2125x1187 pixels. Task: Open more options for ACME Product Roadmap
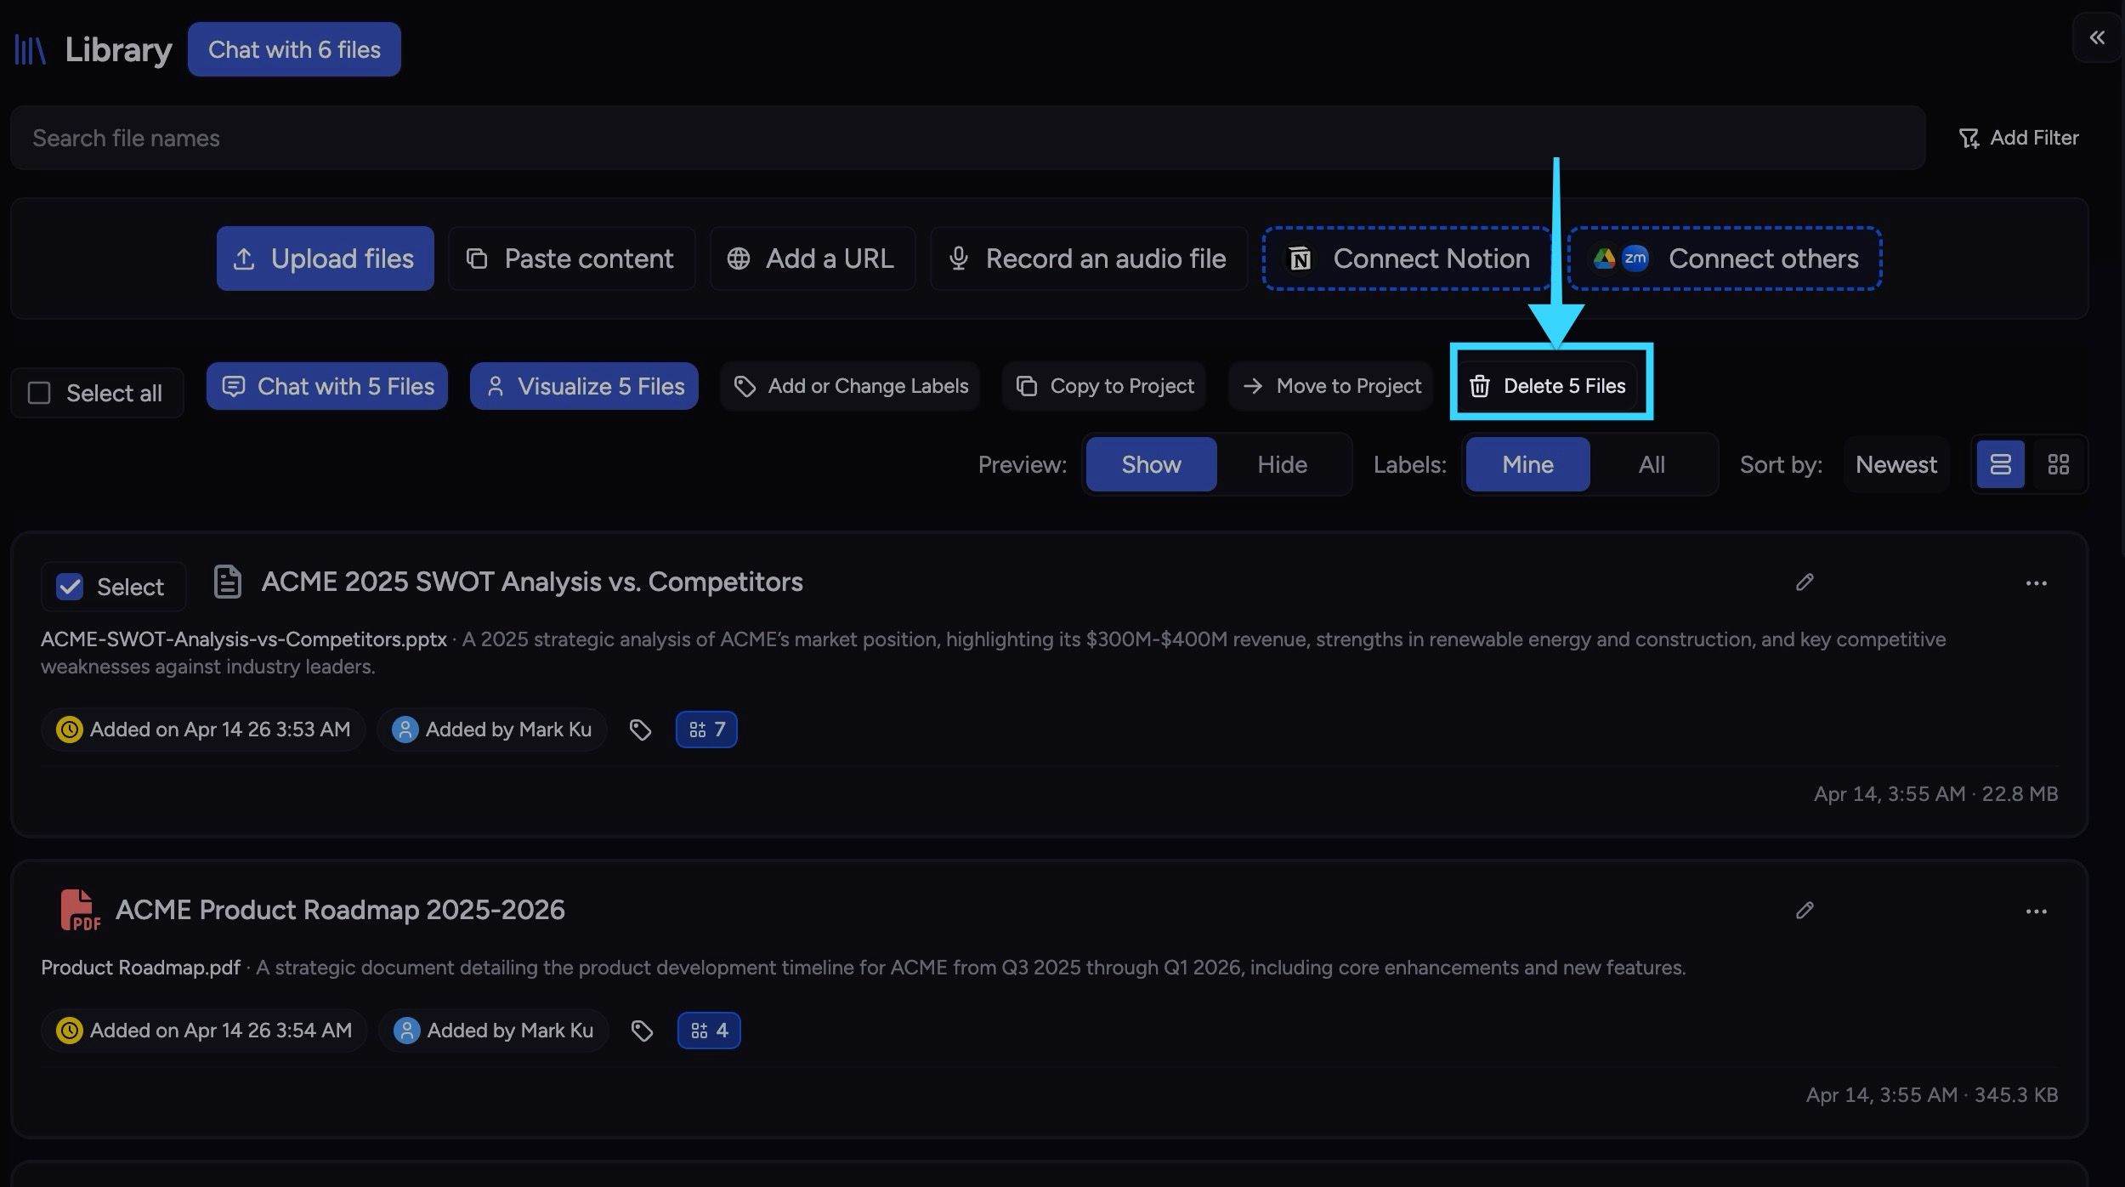pos(2036,912)
